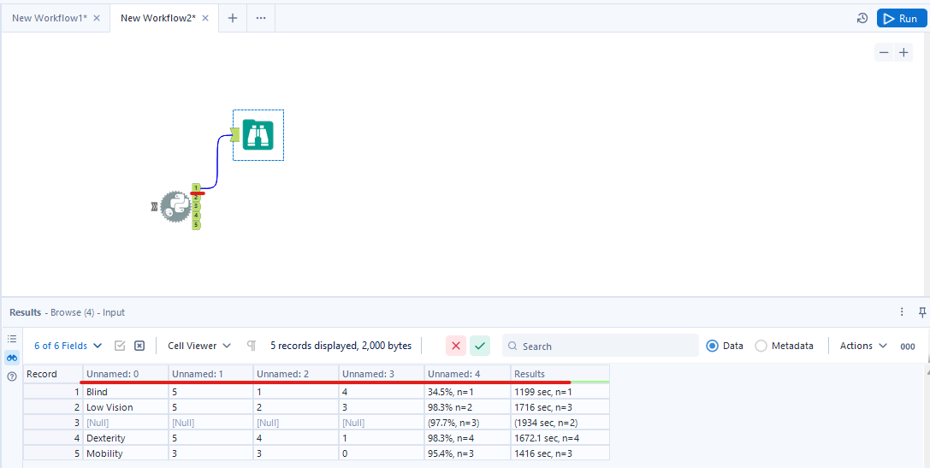Select Data radio button

[713, 346]
